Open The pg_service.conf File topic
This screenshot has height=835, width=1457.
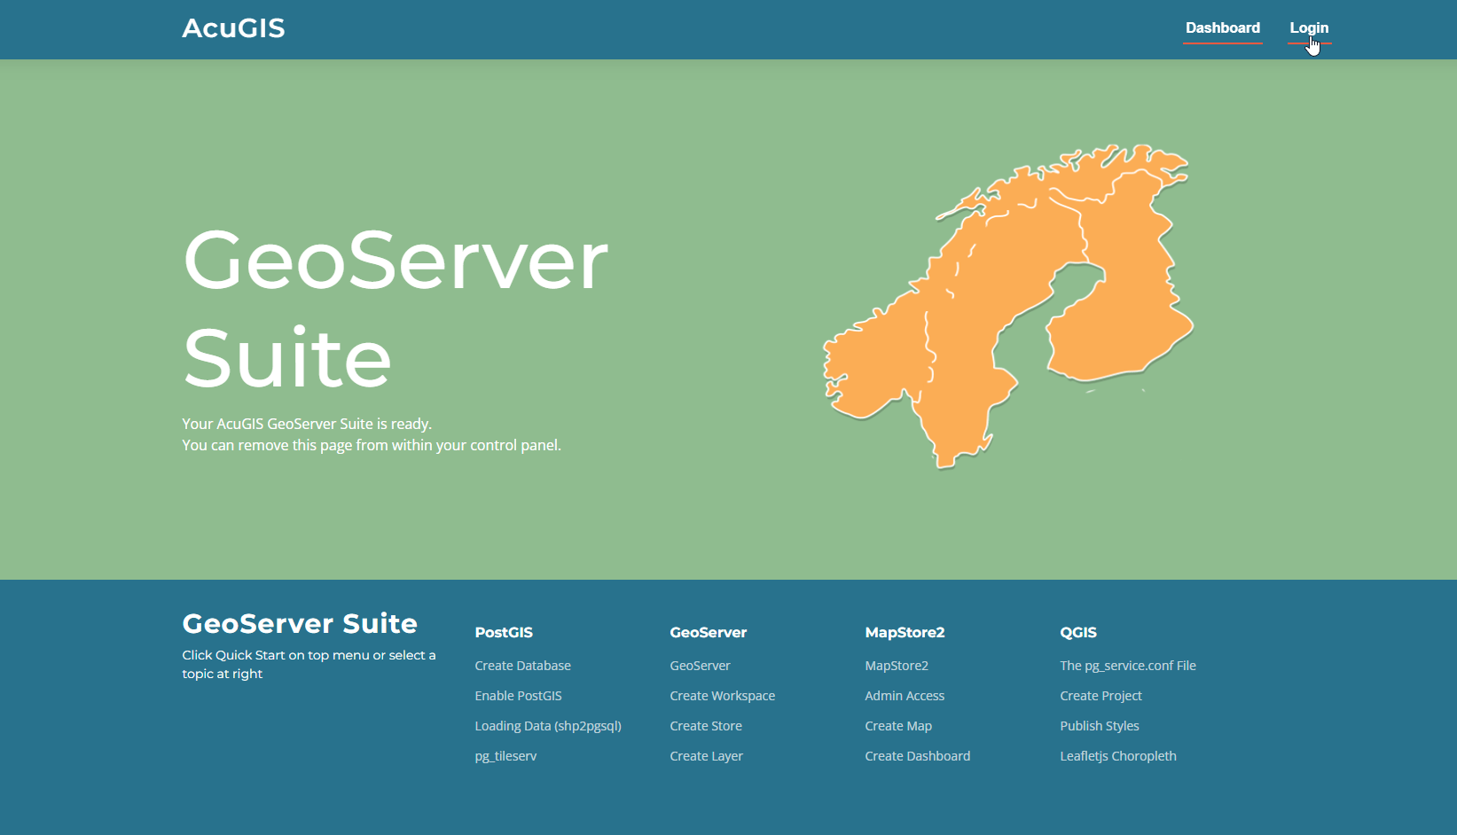pyautogui.click(x=1128, y=666)
